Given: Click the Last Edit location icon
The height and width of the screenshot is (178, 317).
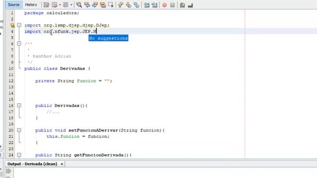Looking at the screenshot, I should [x=47, y=5].
